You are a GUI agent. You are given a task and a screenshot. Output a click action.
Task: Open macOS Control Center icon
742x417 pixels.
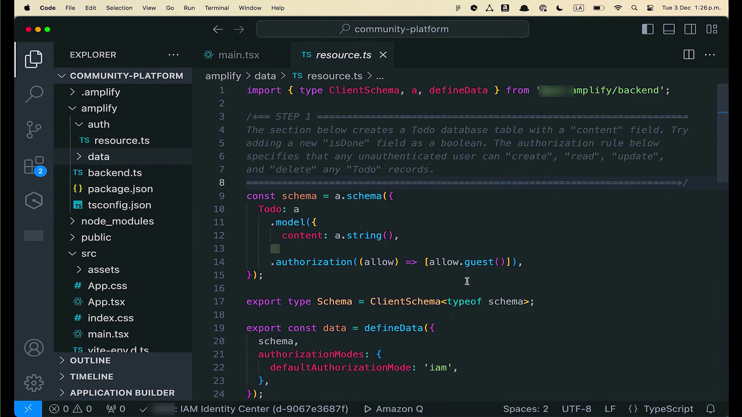[x=650, y=8]
